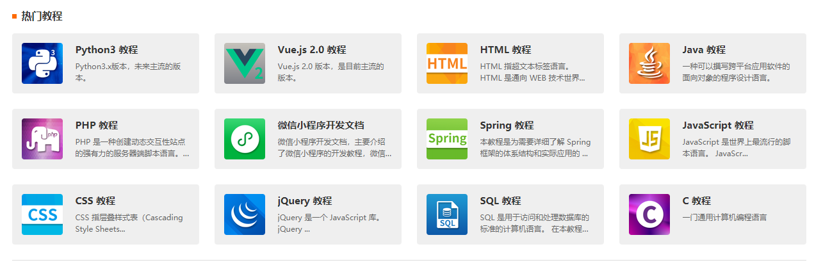
Task: Open the Vue.js 2.0 教程 title link
Action: click(x=312, y=50)
